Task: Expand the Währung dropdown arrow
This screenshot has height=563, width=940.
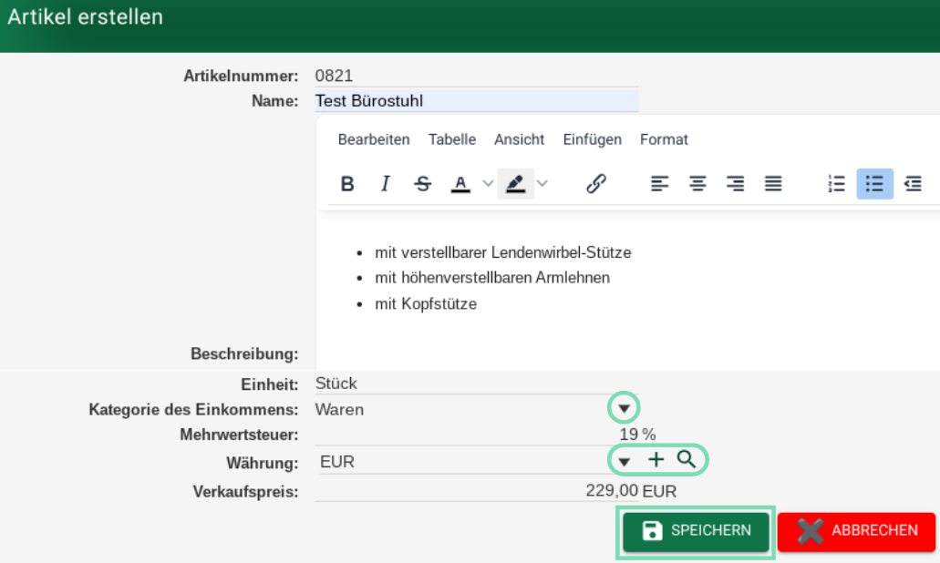Action: (624, 461)
